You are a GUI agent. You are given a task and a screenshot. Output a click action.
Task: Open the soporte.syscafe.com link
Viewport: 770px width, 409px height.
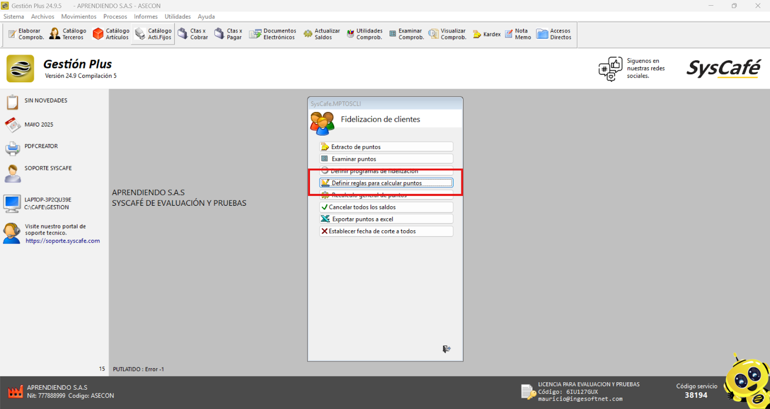[63, 241]
